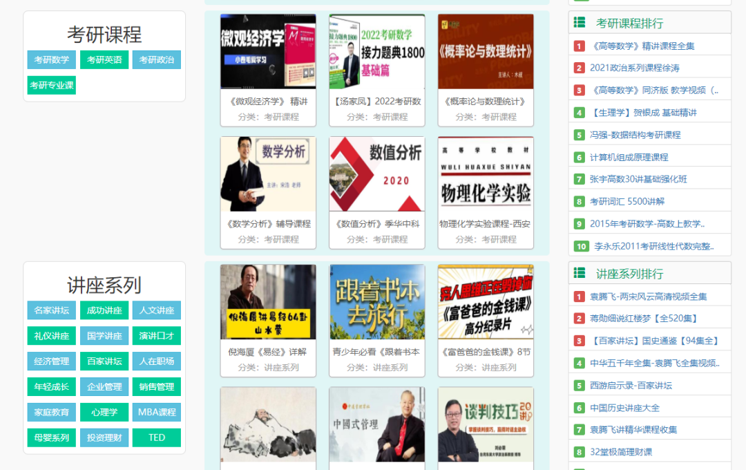Click the 《数学分析》辅导课程 title link

click(268, 224)
